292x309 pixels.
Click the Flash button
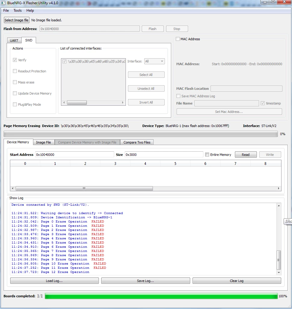[x=153, y=29]
